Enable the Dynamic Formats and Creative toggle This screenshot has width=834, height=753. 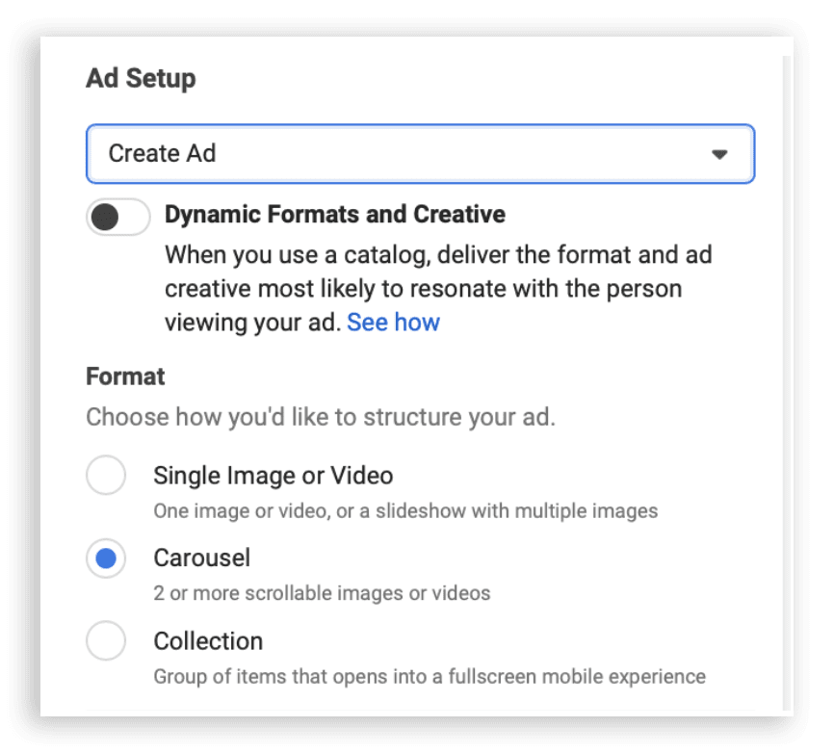coord(117,217)
